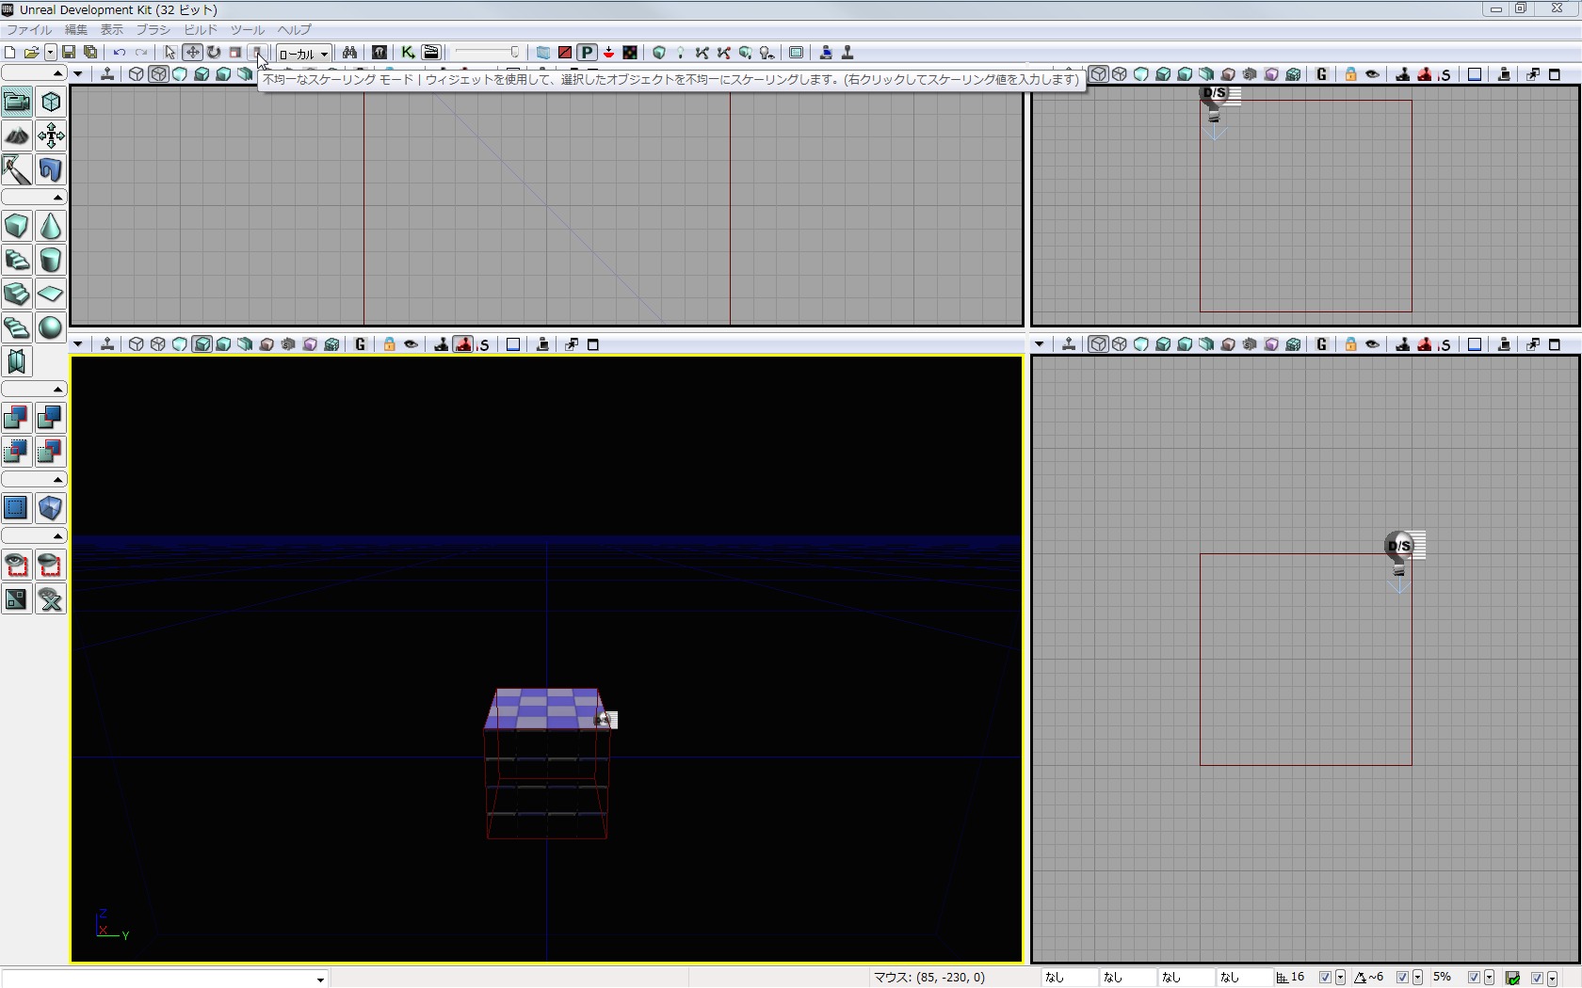The height and width of the screenshot is (988, 1582).
Task: Click the Sphere brush builder icon
Action: click(51, 328)
